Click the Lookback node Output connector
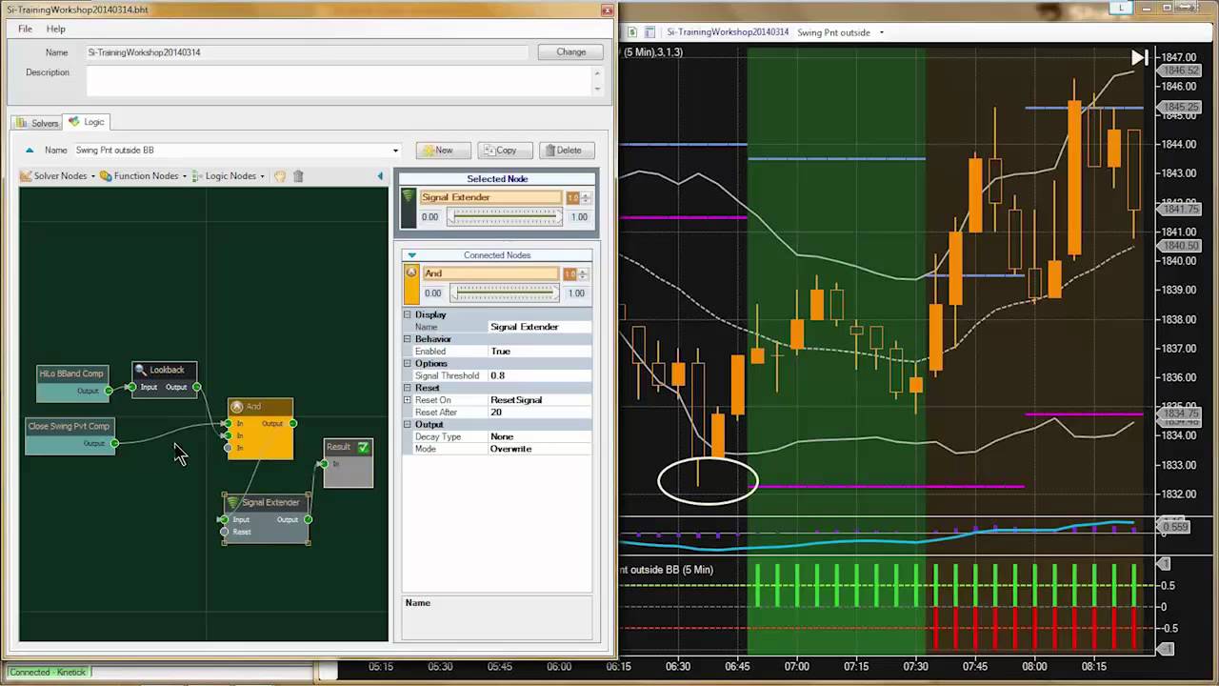Screen dimensions: 1219x686 click(x=196, y=387)
